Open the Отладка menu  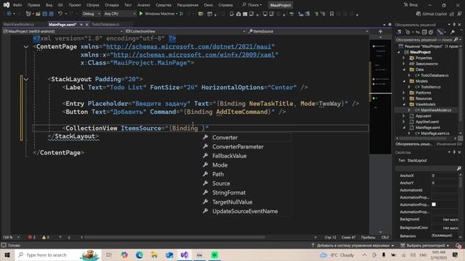point(111,5)
